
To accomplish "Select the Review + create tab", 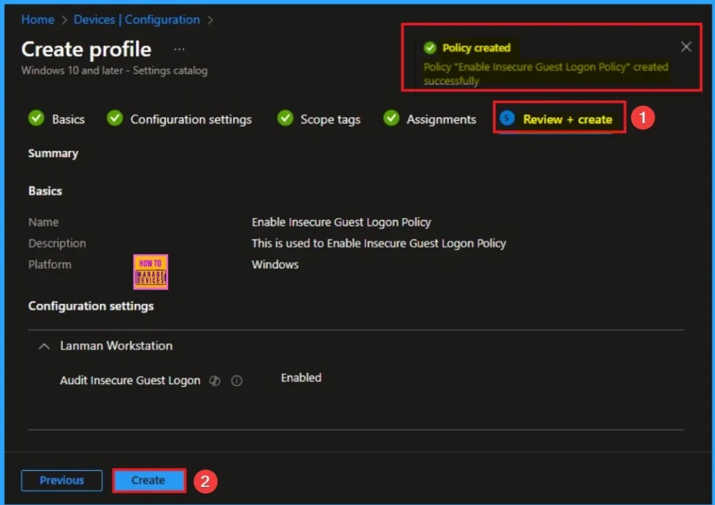I will 567,119.
